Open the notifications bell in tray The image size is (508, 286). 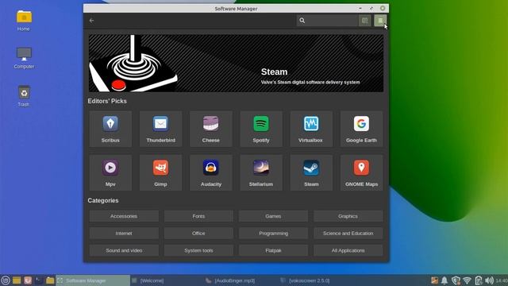[x=444, y=280]
